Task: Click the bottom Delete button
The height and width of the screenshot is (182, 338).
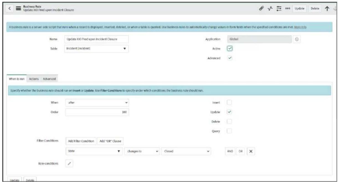Action: (30, 180)
